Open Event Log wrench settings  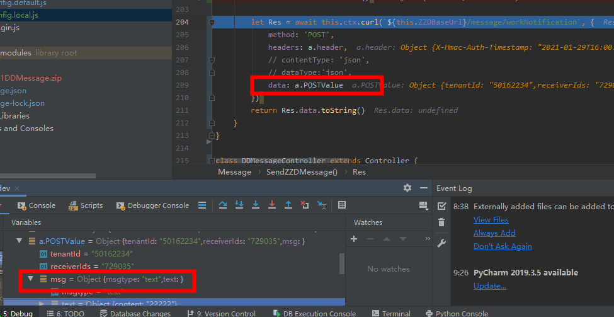(441, 243)
